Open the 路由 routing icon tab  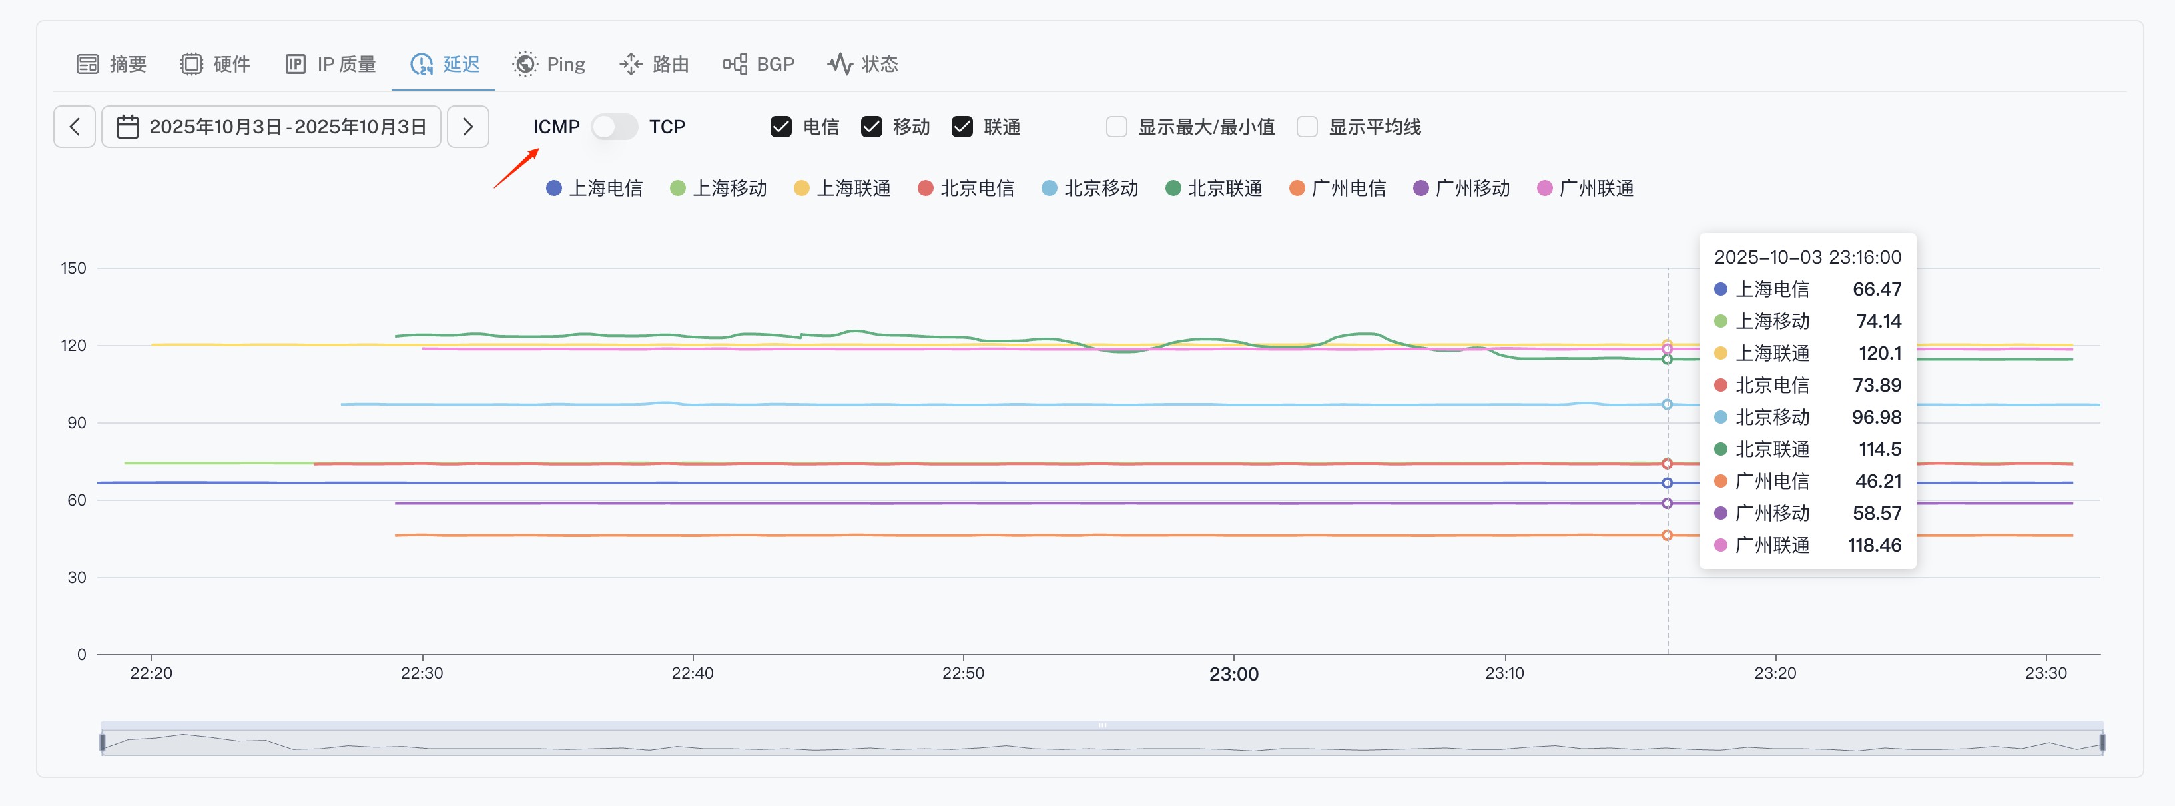point(631,64)
